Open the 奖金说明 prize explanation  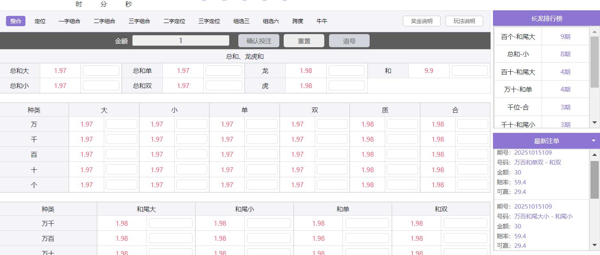[x=421, y=21]
